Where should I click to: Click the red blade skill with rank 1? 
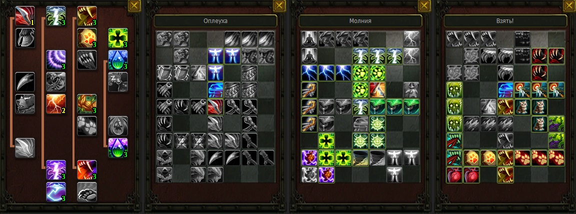click(25, 16)
